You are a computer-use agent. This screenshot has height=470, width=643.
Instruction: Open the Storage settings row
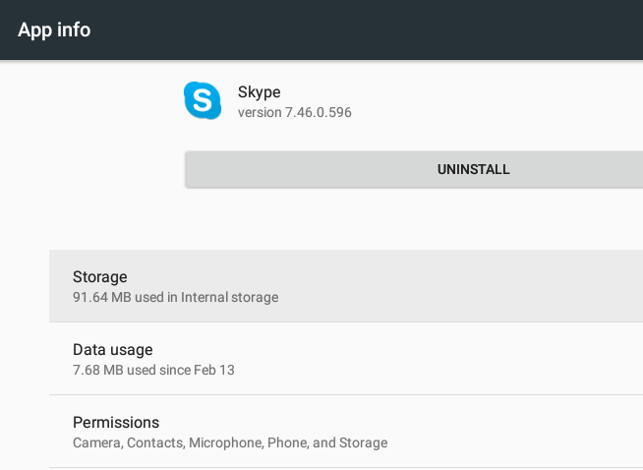click(346, 286)
